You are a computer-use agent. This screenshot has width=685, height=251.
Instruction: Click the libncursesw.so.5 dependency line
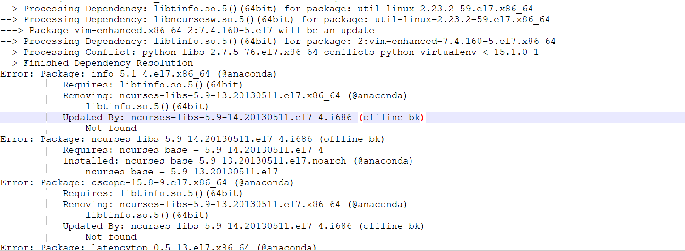tap(275, 19)
